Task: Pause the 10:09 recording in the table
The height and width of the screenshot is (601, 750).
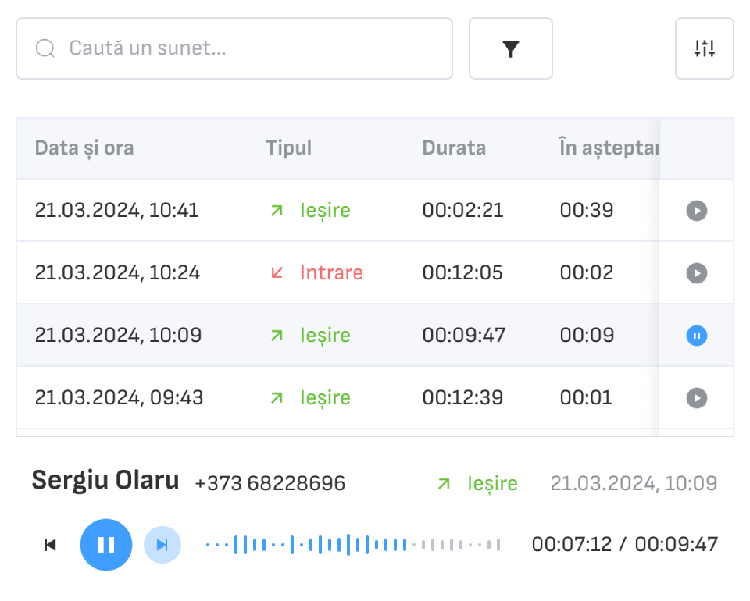Action: [696, 336]
